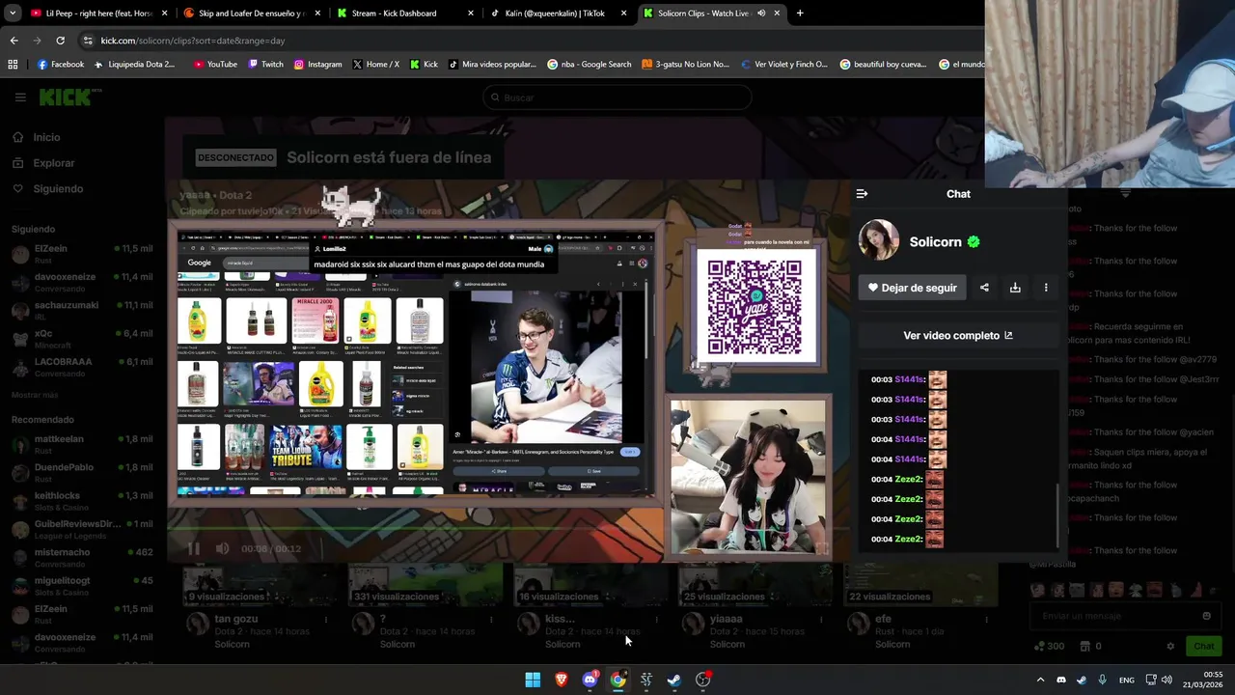Reload the Kick page
1235x695 pixels.
click(x=60, y=41)
